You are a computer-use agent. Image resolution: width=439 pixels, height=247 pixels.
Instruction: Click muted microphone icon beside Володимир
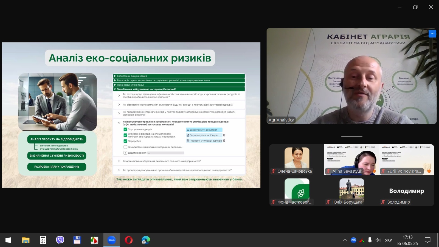[x=383, y=202]
